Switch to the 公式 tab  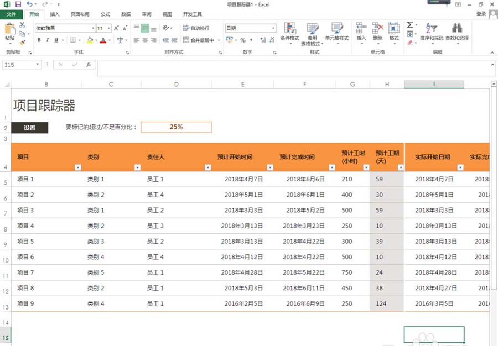pos(105,14)
